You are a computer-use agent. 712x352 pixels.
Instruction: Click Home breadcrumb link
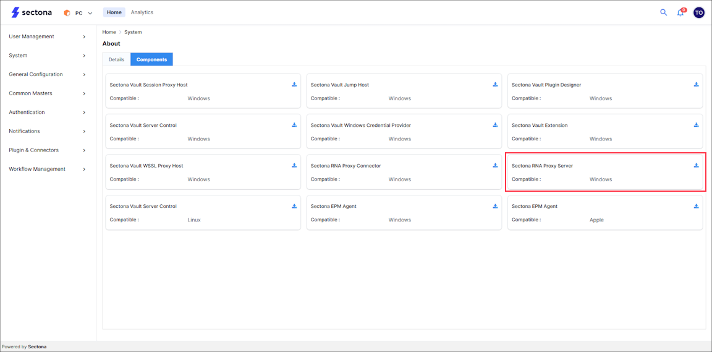click(x=109, y=32)
